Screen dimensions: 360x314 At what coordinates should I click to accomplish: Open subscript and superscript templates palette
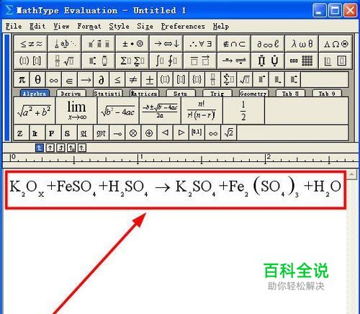click(99, 60)
